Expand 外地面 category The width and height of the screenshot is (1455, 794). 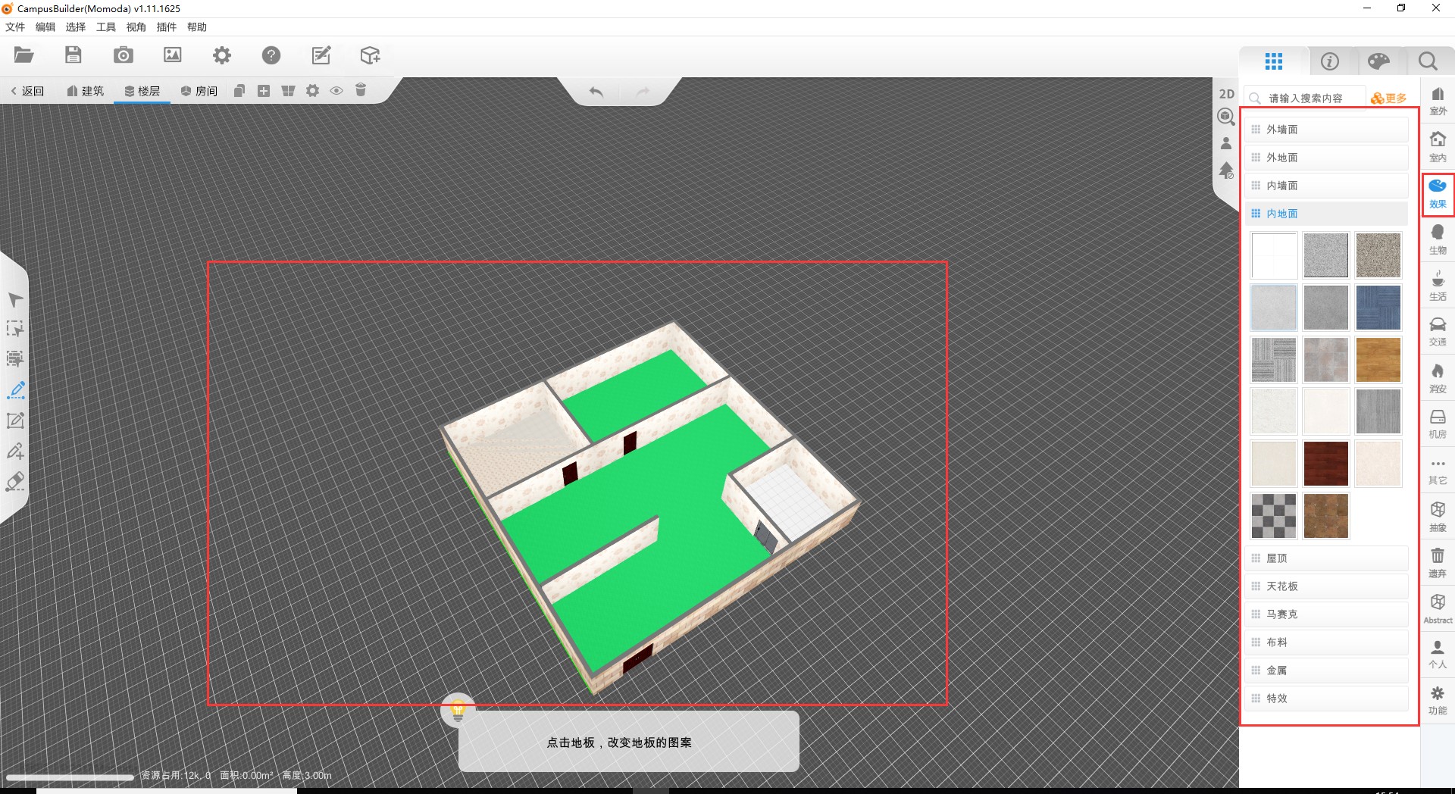(x=1326, y=158)
